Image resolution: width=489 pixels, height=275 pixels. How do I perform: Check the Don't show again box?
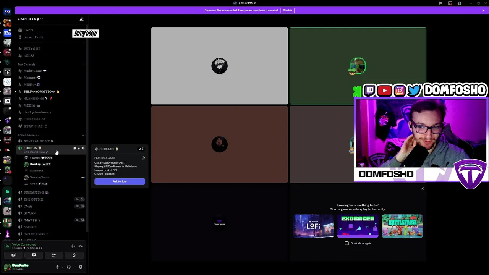tap(347, 243)
